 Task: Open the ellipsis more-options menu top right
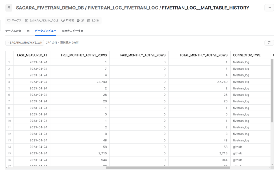coord(269,8)
